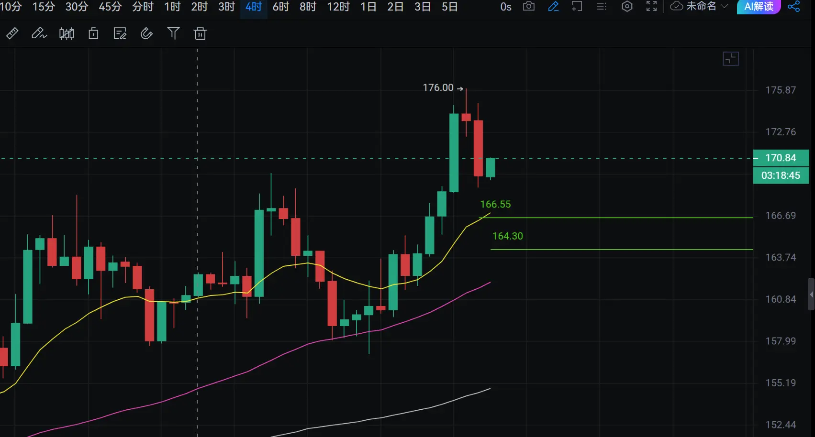
Task: Open the list lines menu icon
Action: 602,6
